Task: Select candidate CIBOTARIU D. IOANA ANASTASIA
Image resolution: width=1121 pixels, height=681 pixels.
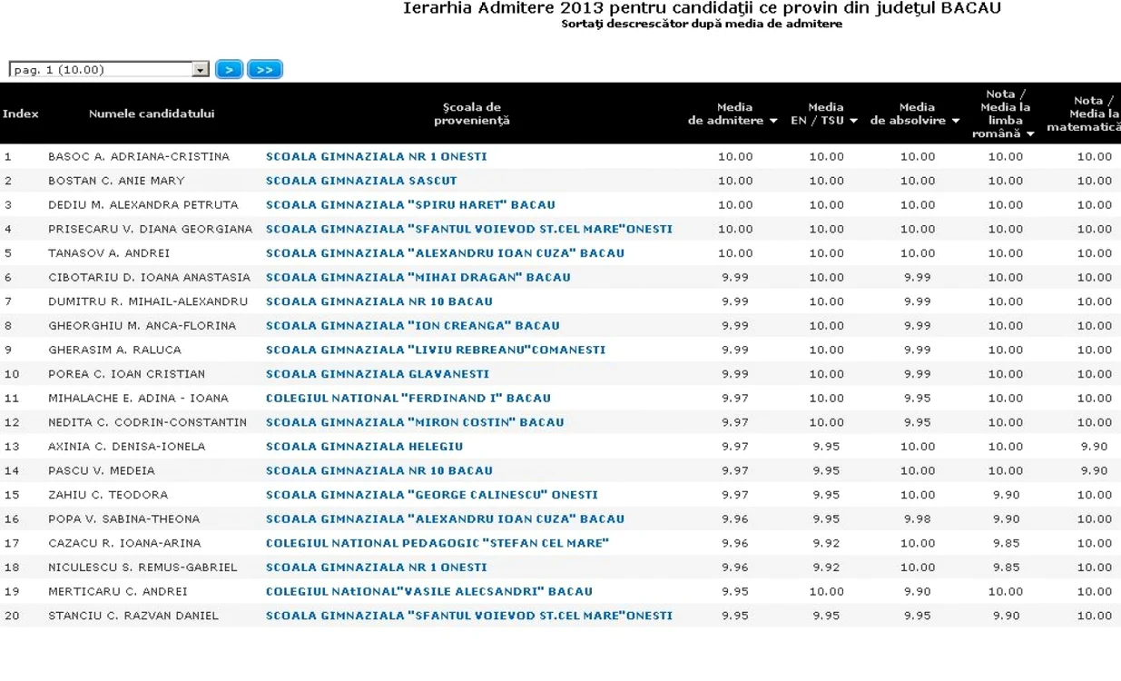Action: (149, 277)
